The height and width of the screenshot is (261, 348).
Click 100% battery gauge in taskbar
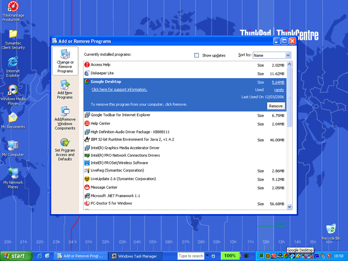pos(230,256)
